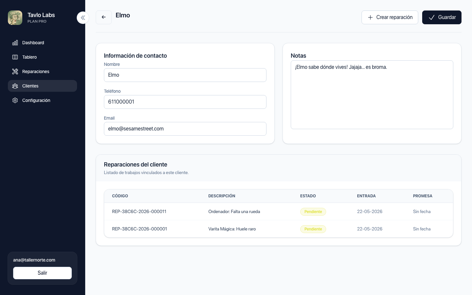Open repair REP-38C6C-2026-000011
The height and width of the screenshot is (295, 472).
point(139,211)
